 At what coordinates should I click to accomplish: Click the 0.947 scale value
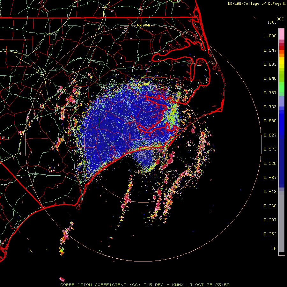[270, 50]
